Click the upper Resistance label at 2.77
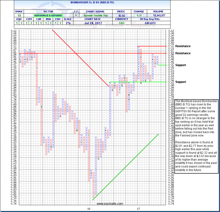The image size is (220, 212). (x=183, y=46)
